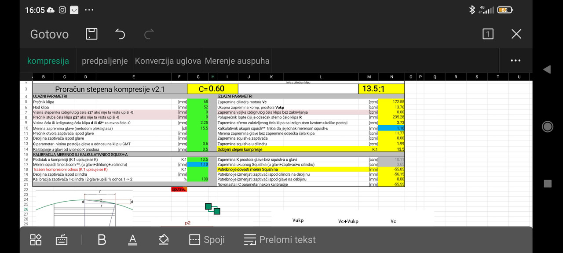This screenshot has height=253, width=563.
Task: Tap the Android home circle button
Action: (547, 126)
